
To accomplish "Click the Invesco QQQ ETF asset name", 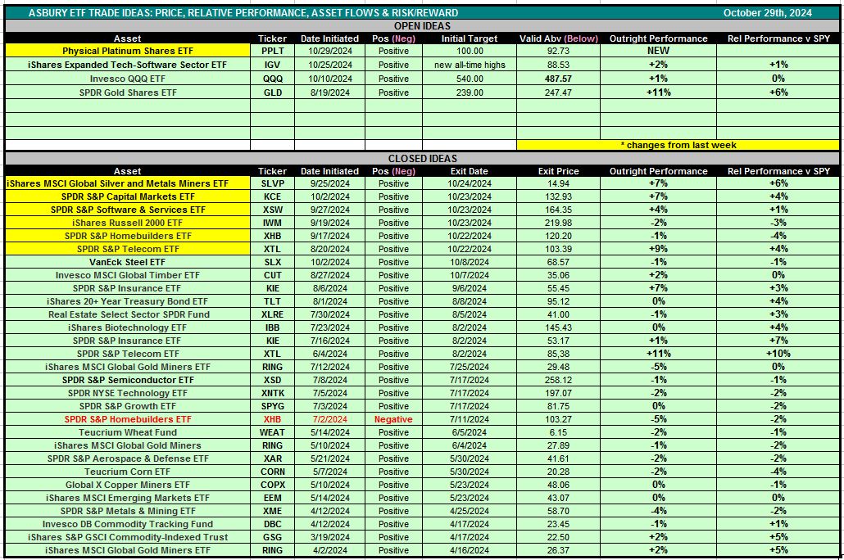I will click(x=127, y=79).
